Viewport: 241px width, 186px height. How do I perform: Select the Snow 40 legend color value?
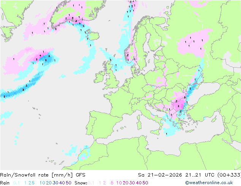139,183
